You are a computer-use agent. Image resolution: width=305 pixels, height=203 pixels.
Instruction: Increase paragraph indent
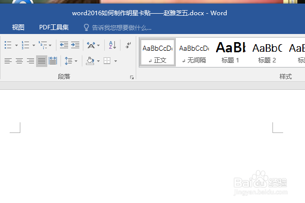(x=75, y=45)
